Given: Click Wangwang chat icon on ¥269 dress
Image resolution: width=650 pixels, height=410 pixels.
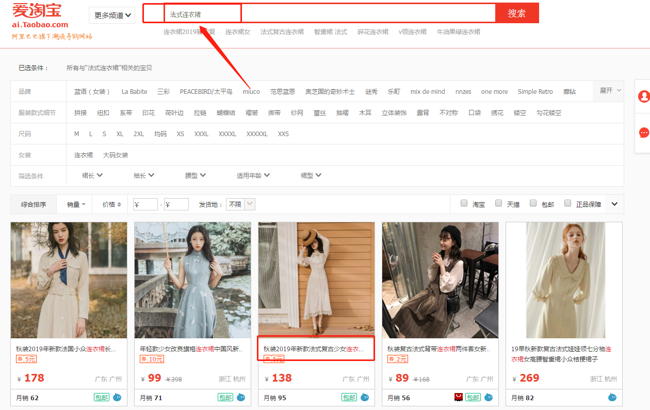Looking at the screenshot, I should [612, 397].
